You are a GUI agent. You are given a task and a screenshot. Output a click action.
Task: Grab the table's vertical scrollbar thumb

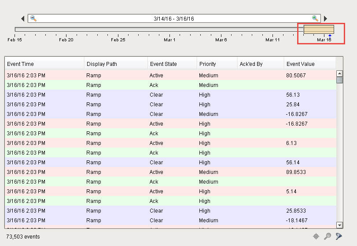coord(339,80)
